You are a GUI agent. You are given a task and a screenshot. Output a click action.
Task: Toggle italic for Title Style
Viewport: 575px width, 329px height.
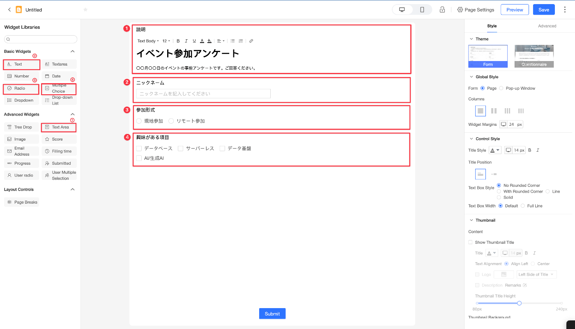pos(538,150)
